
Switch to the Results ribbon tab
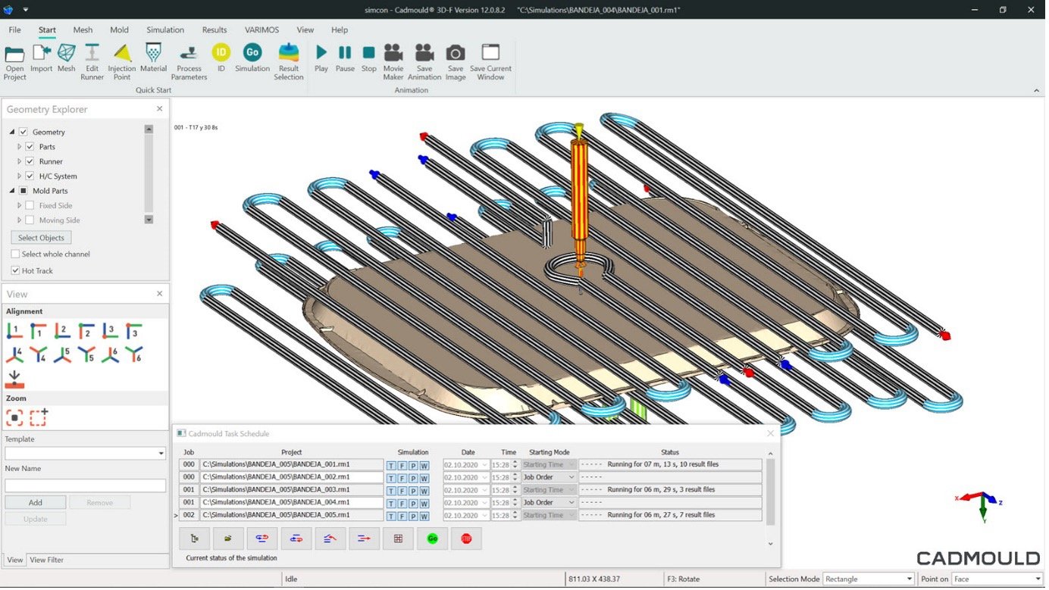click(214, 30)
